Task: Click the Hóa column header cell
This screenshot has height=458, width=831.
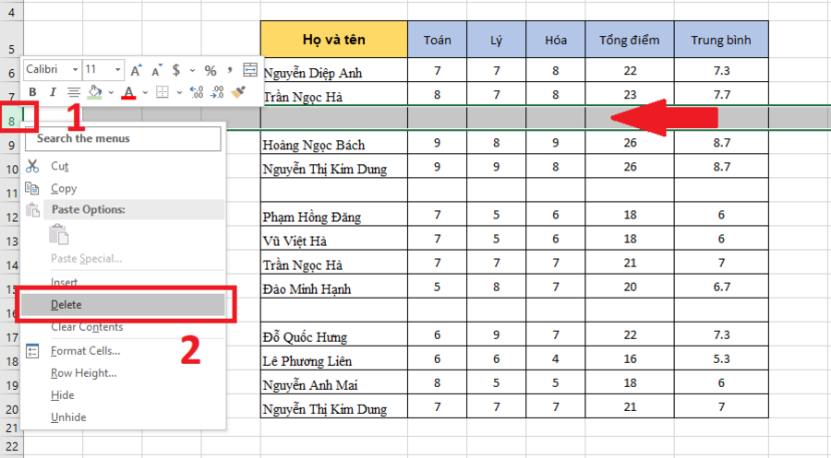Action: coord(556,39)
